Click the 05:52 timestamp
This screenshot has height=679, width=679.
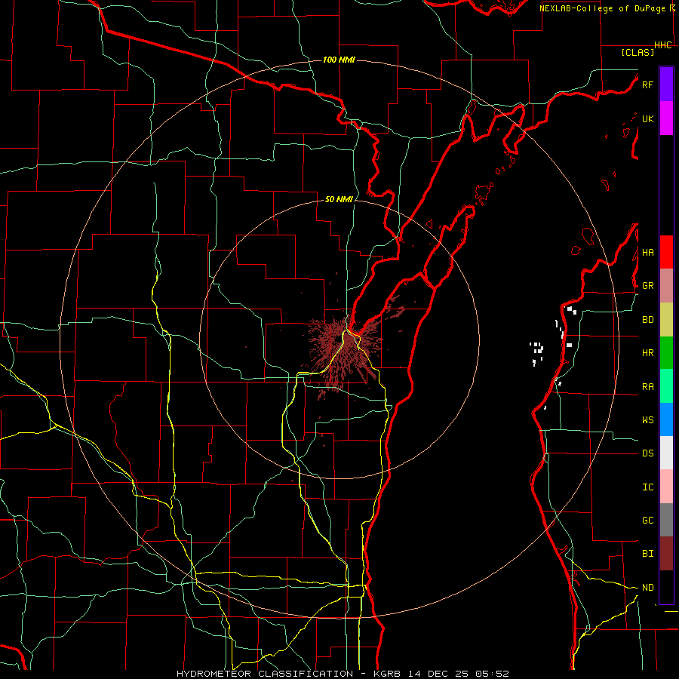(x=492, y=674)
